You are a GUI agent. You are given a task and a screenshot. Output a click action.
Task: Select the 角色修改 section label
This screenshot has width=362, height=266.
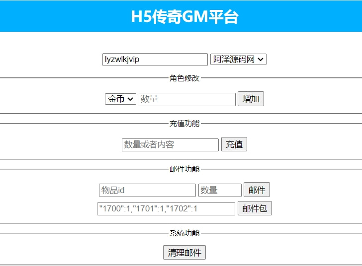pos(184,78)
